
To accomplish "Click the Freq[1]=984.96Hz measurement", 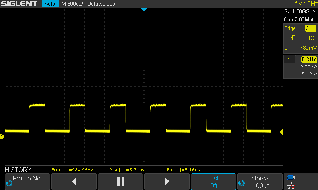I will [72, 170].
